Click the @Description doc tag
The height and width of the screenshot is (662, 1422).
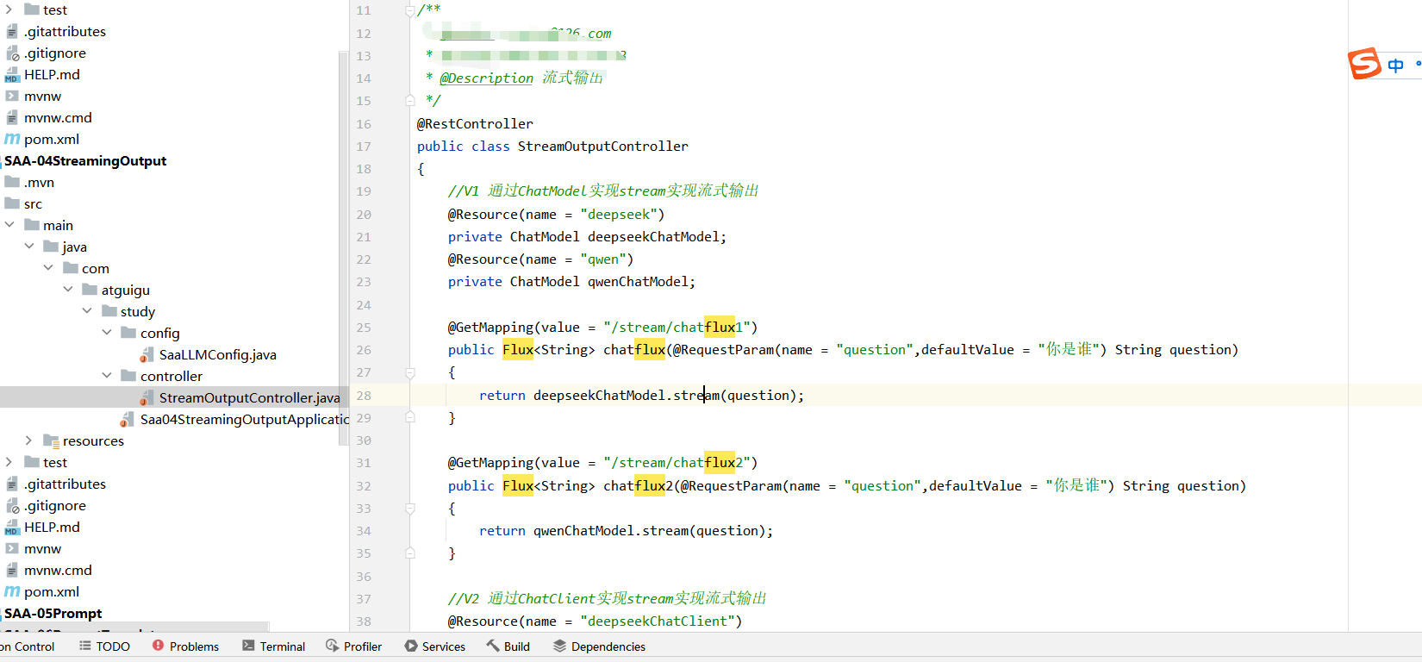(x=487, y=78)
